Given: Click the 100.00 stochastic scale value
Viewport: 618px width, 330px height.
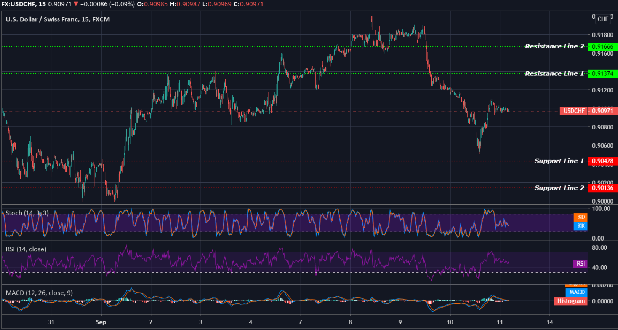Looking at the screenshot, I should 601,209.
